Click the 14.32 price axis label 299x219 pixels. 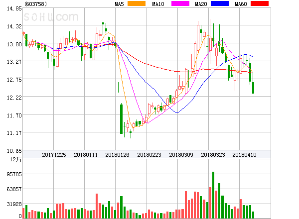pyautogui.click(x=14, y=26)
